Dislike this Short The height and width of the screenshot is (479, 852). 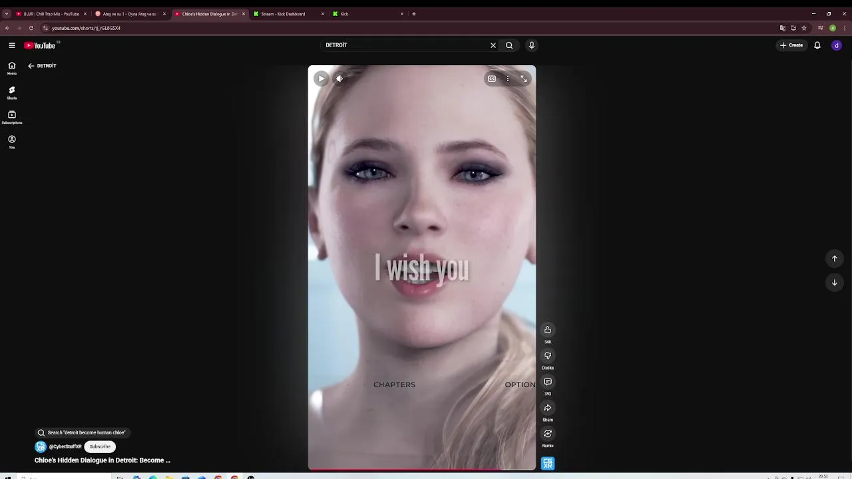[x=548, y=356]
